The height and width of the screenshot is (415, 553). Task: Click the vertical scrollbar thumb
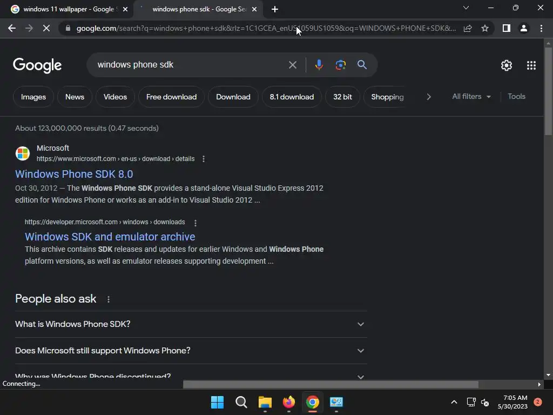click(x=548, y=91)
